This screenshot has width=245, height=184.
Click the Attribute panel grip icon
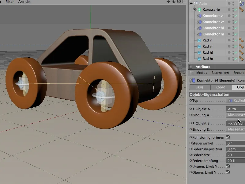point(192,73)
